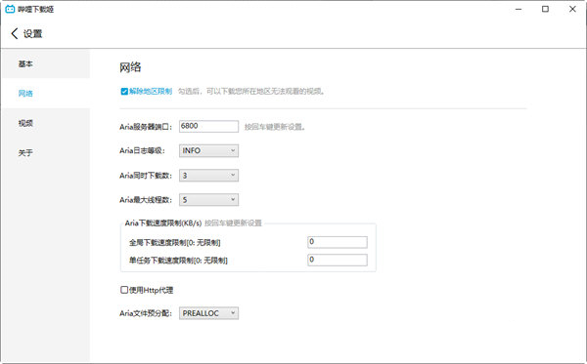Uncheck the 解除地区限制 checkbox
Image resolution: width=587 pixels, height=364 pixels.
124,91
